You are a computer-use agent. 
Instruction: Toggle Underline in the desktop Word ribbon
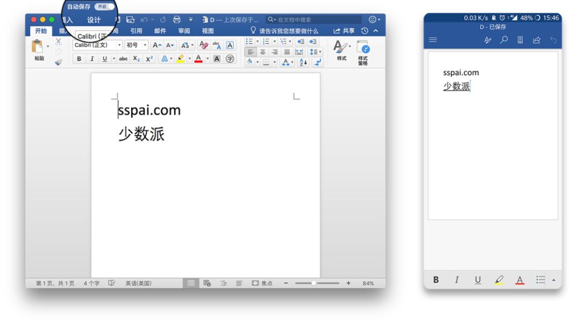[105, 59]
